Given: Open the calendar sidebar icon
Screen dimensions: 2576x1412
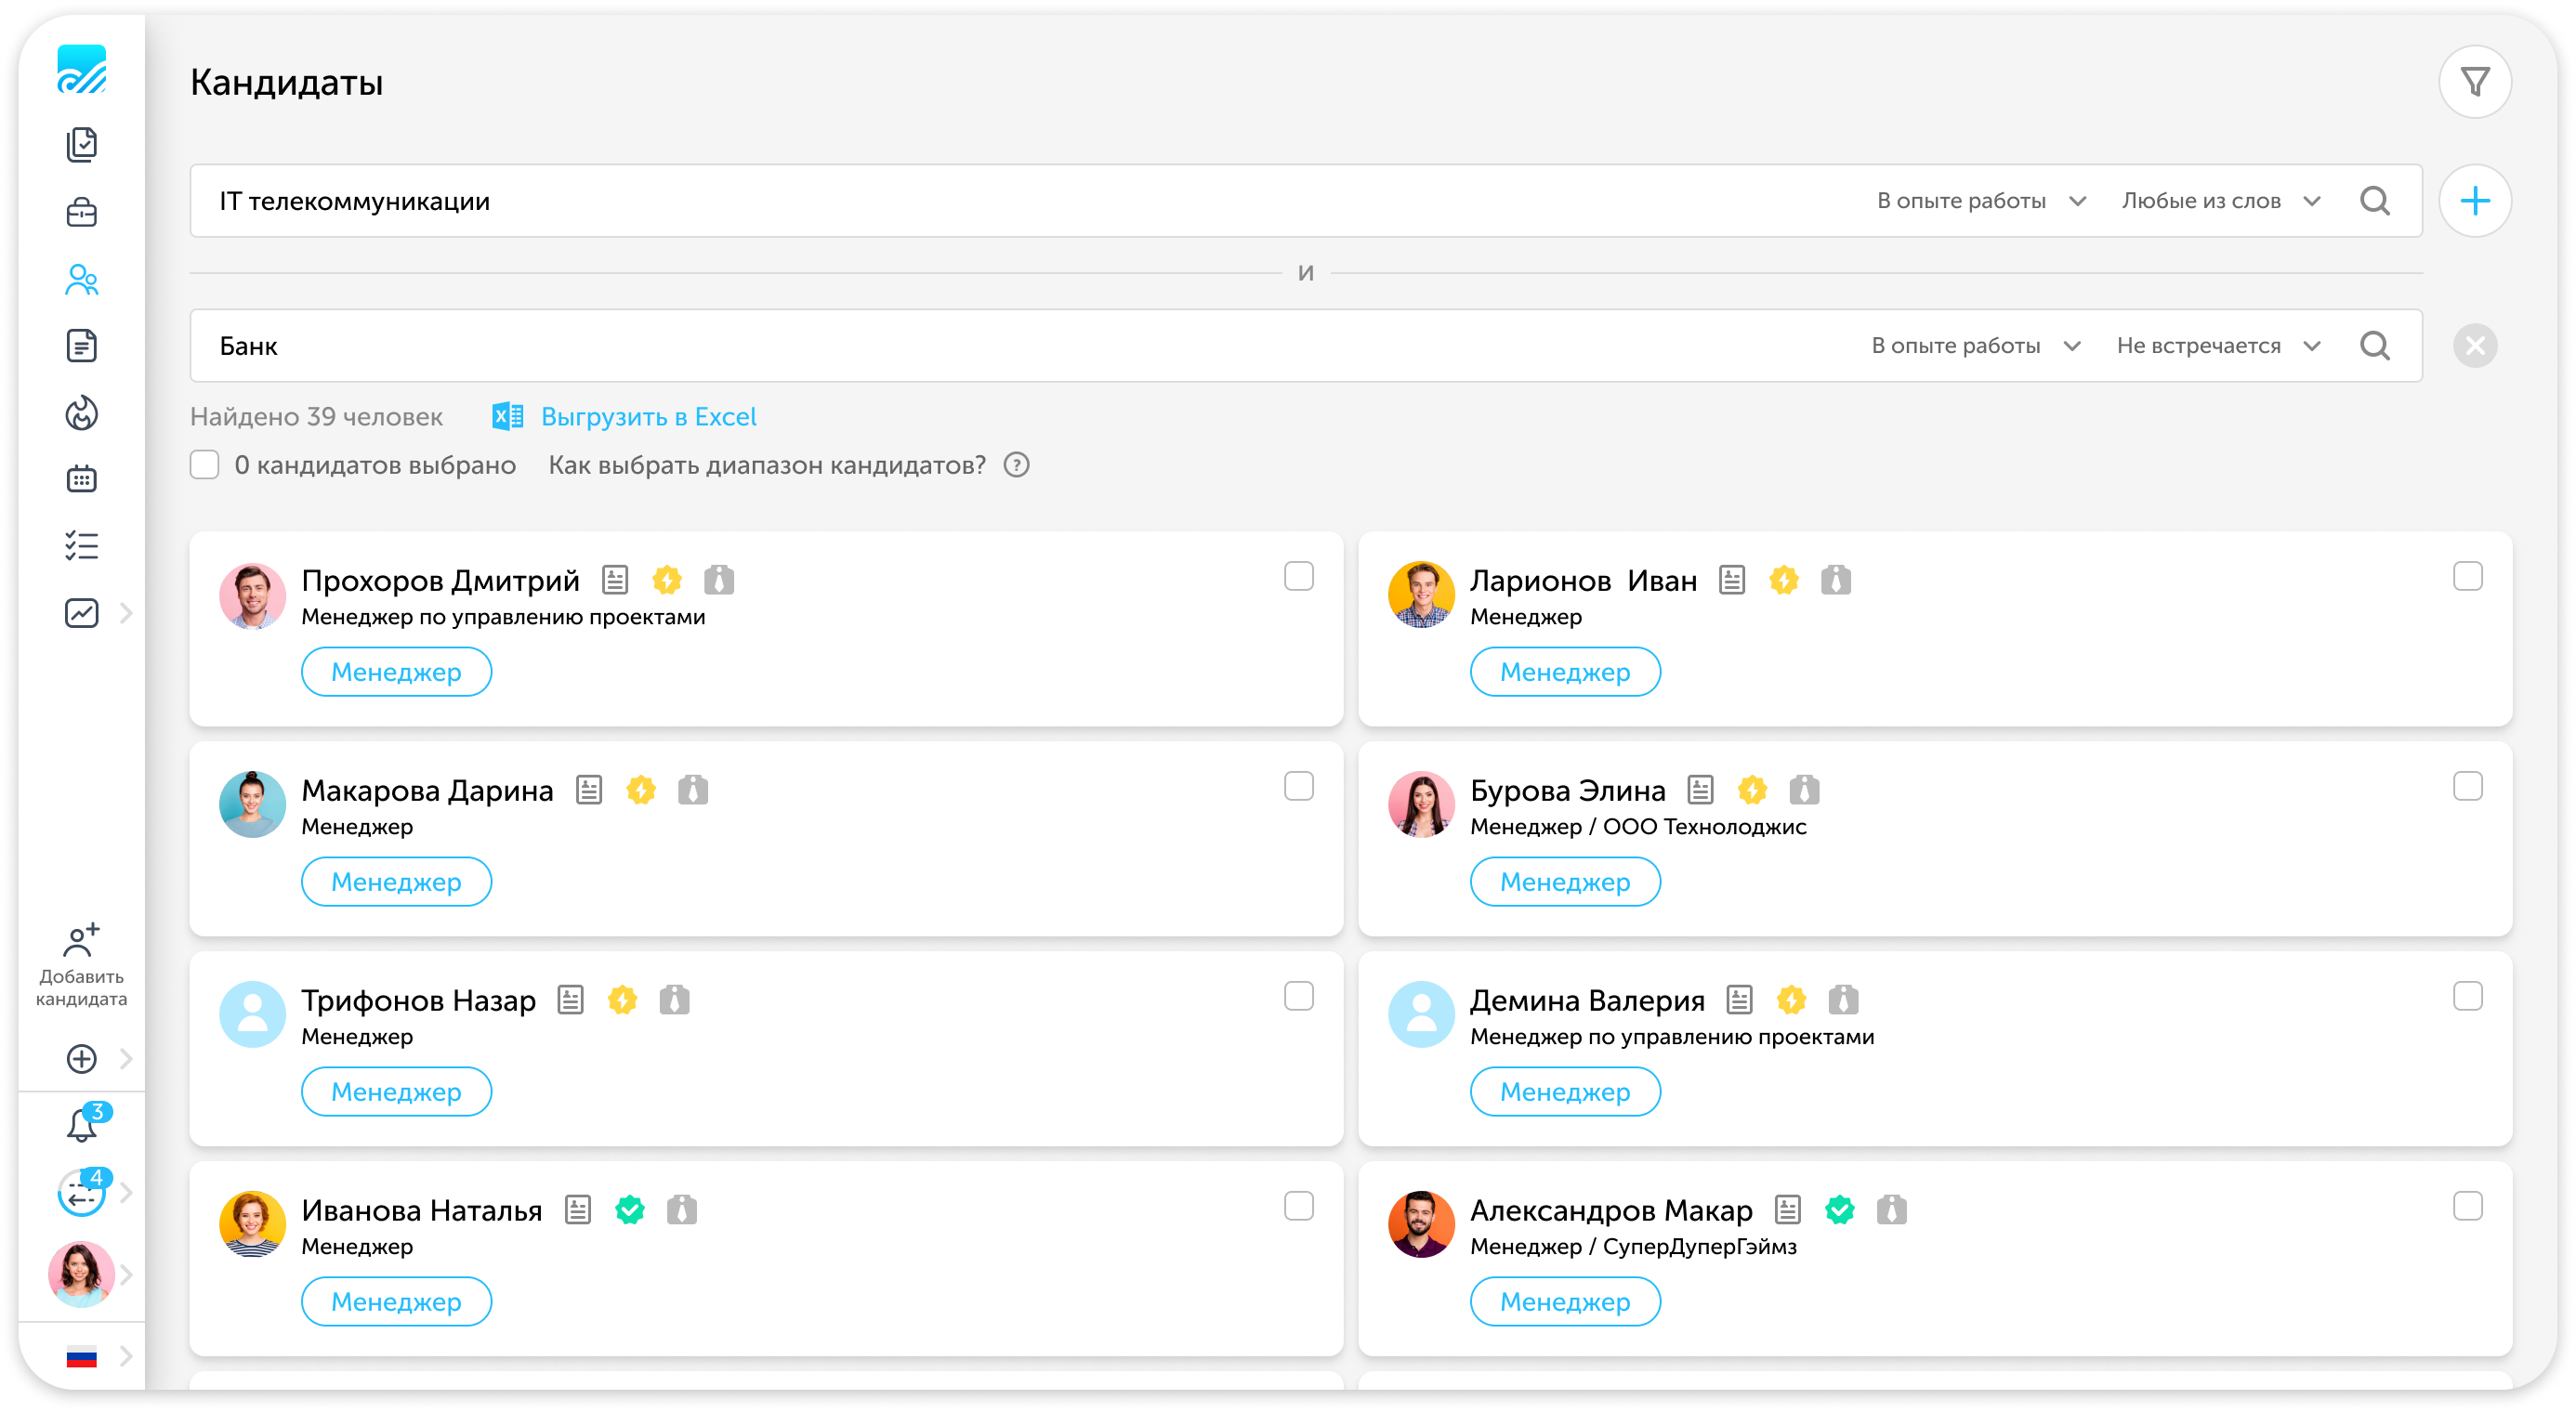Looking at the screenshot, I should [82, 478].
